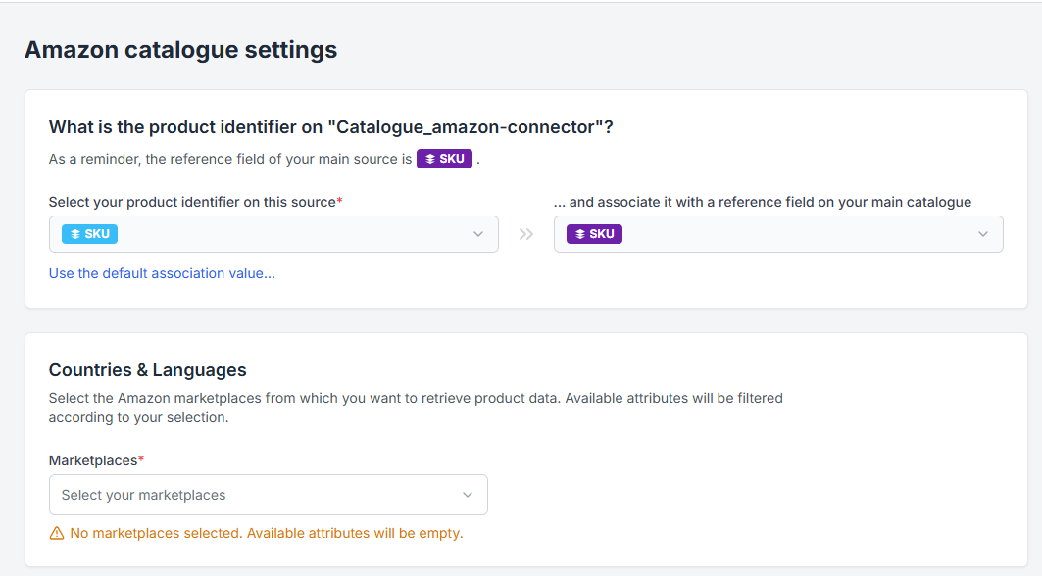The height and width of the screenshot is (576, 1042).
Task: Click Select your product identifier label
Action: point(195,202)
